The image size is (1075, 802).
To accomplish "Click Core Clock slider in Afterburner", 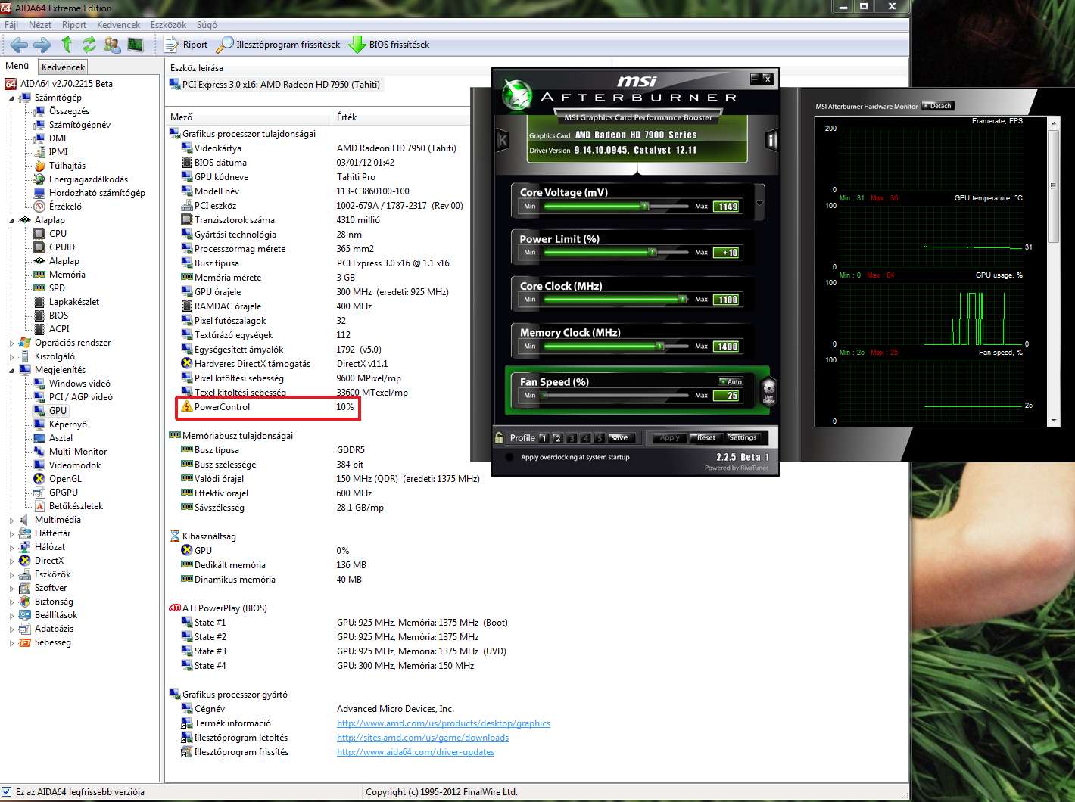I will click(616, 299).
